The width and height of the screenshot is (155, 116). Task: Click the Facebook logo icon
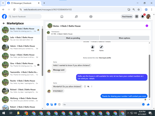pos(4,16)
